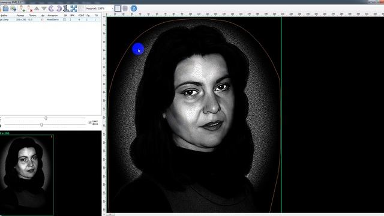Click the lower adjustment slider handle
Image resolution: width=384 pixels, height=216 pixels.
[41, 125]
